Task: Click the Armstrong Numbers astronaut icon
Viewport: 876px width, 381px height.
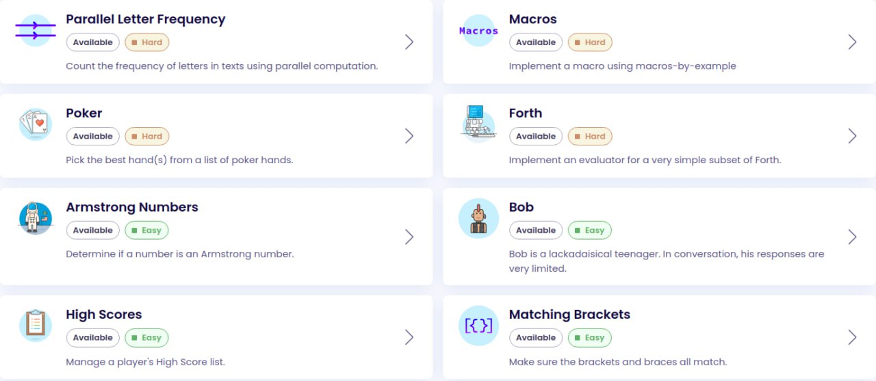Action: point(36,218)
